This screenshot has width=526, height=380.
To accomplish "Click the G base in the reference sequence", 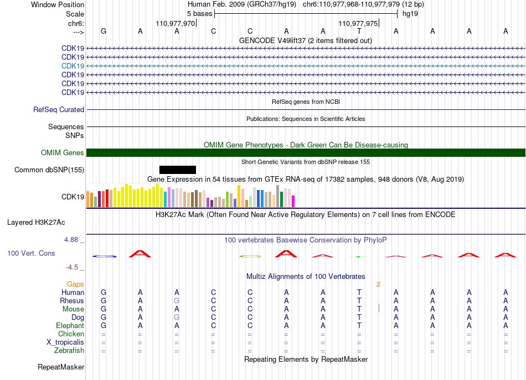I will (x=104, y=31).
